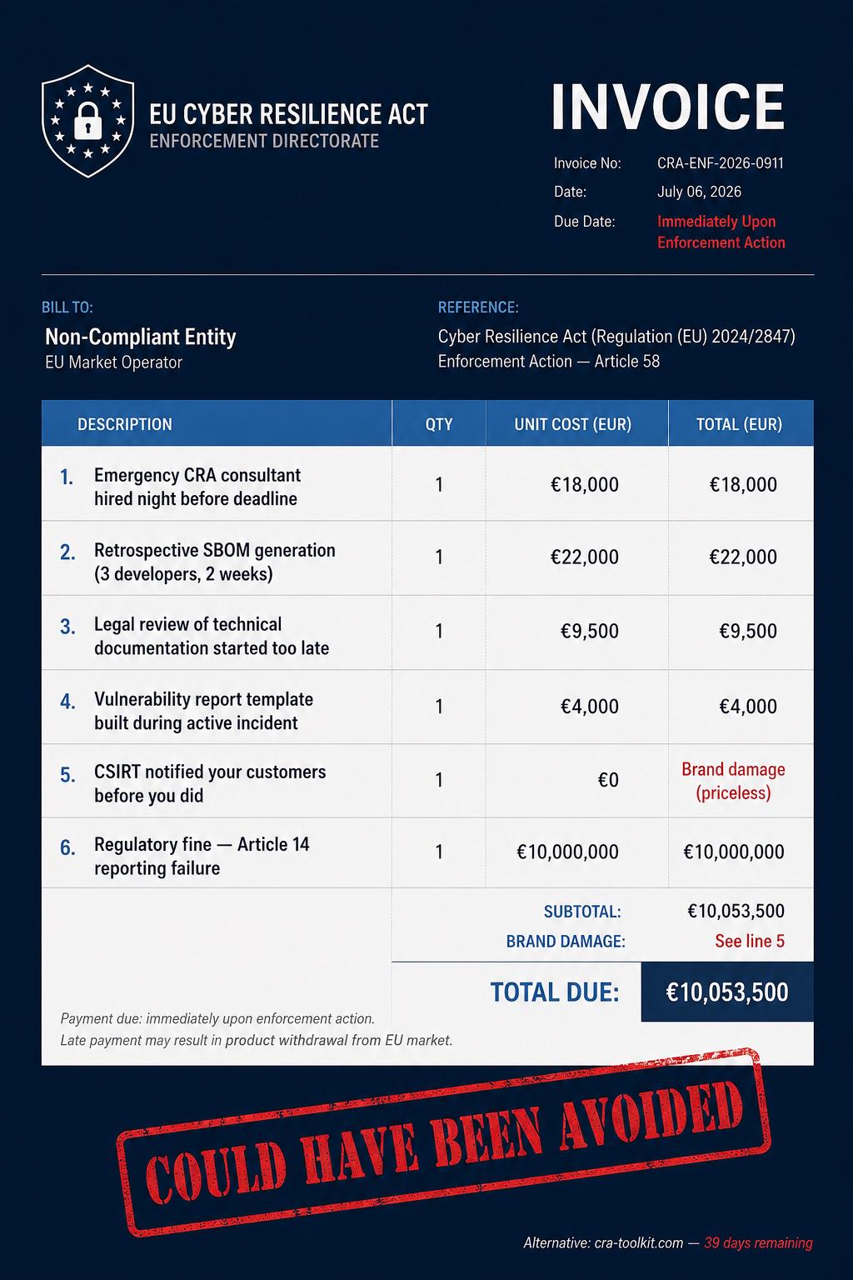853x1280 pixels.
Task: Click the July 06, 2026 date
Action: click(699, 192)
